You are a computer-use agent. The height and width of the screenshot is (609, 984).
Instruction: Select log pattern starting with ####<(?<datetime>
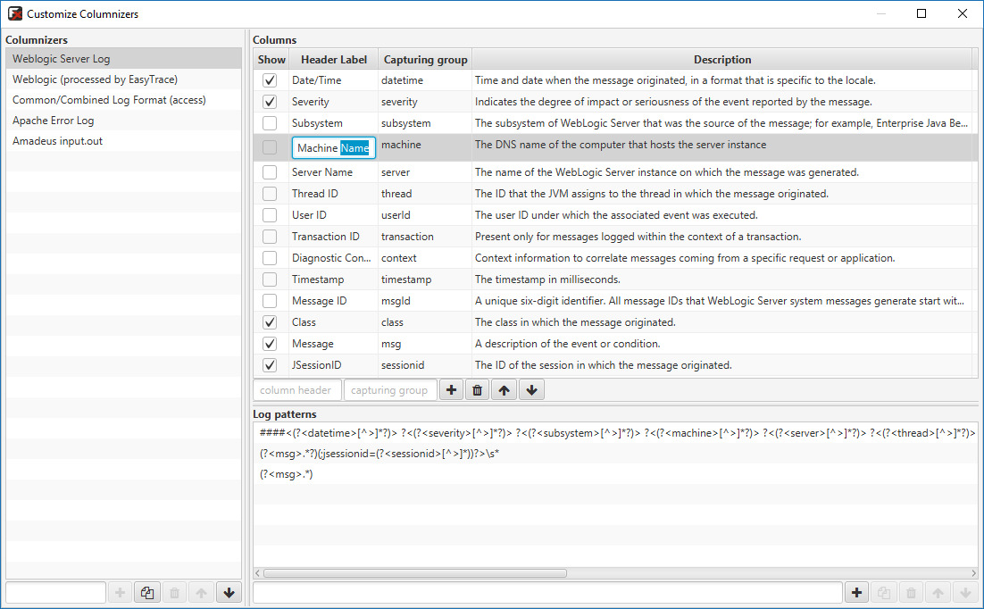[615, 432]
